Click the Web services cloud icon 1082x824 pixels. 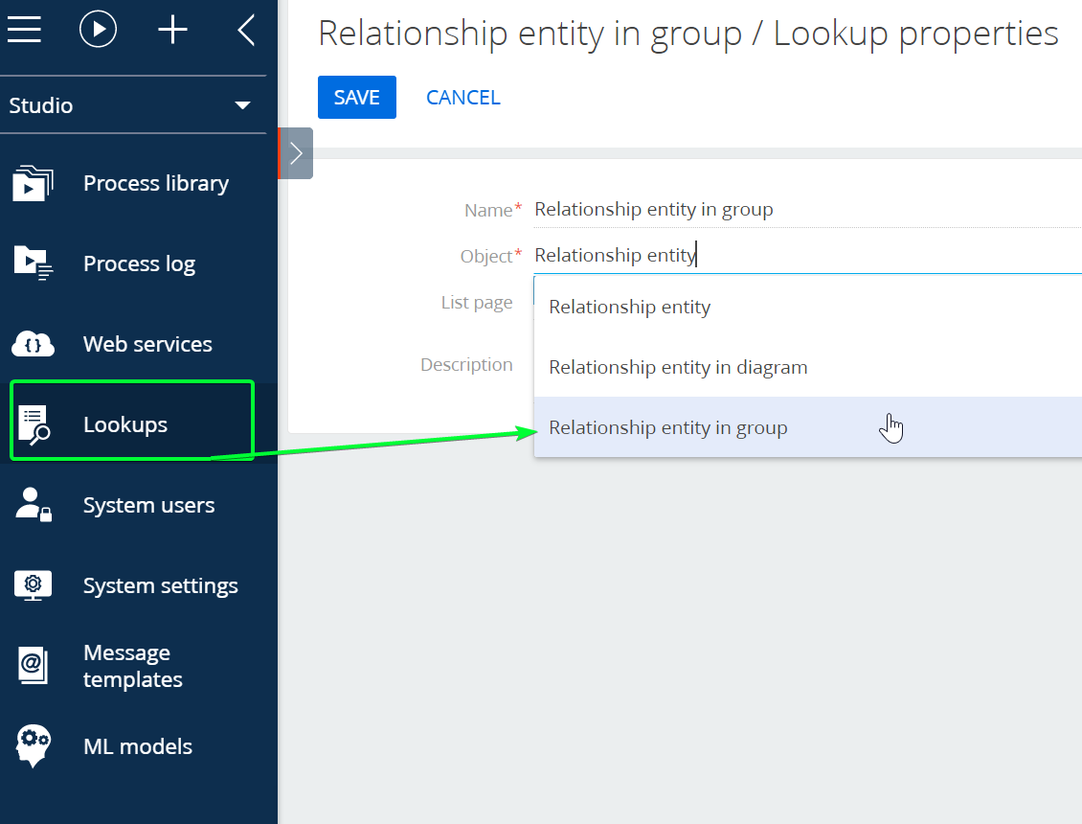point(34,344)
